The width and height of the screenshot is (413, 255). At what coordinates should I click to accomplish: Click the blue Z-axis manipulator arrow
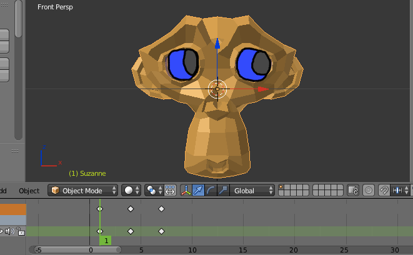[x=217, y=44]
